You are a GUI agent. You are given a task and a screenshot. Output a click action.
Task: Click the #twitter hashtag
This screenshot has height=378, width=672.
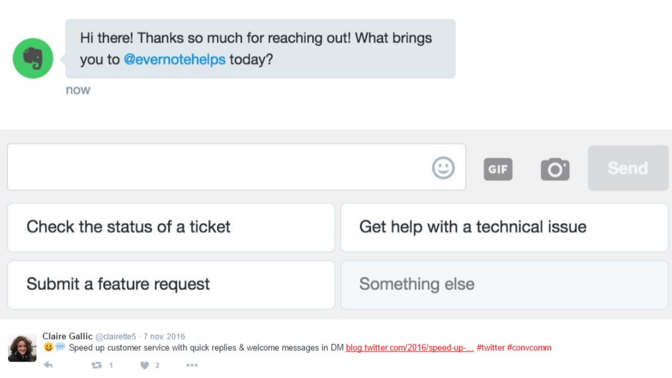click(490, 348)
